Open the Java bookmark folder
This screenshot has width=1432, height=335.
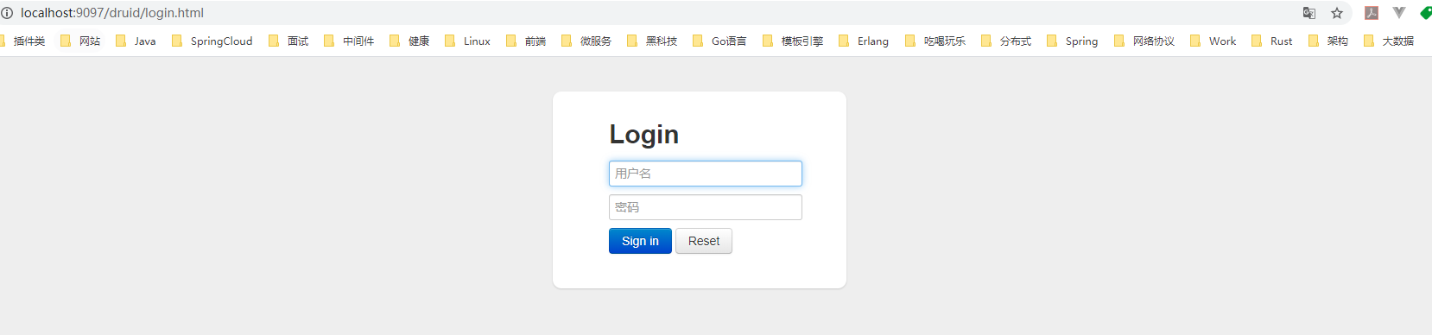[136, 41]
